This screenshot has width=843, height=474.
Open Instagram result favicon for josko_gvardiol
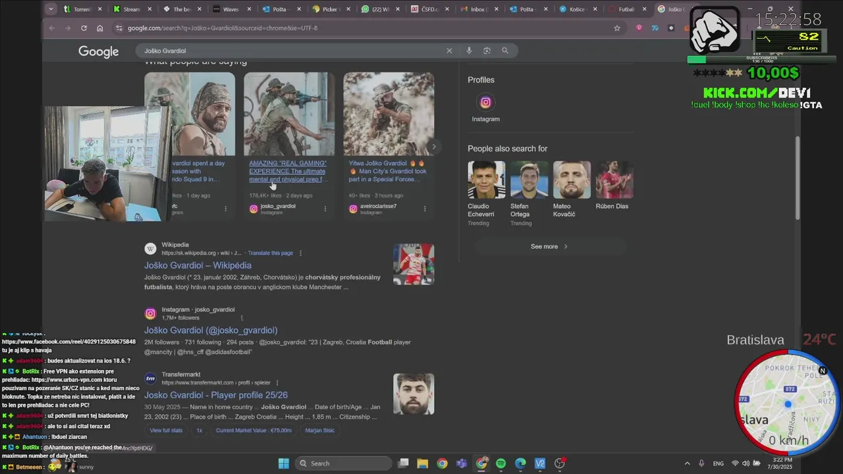click(x=150, y=314)
